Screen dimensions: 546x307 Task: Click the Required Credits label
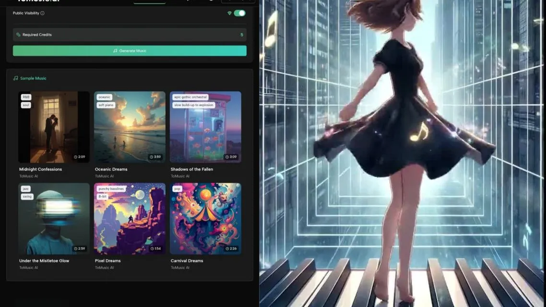(x=37, y=35)
